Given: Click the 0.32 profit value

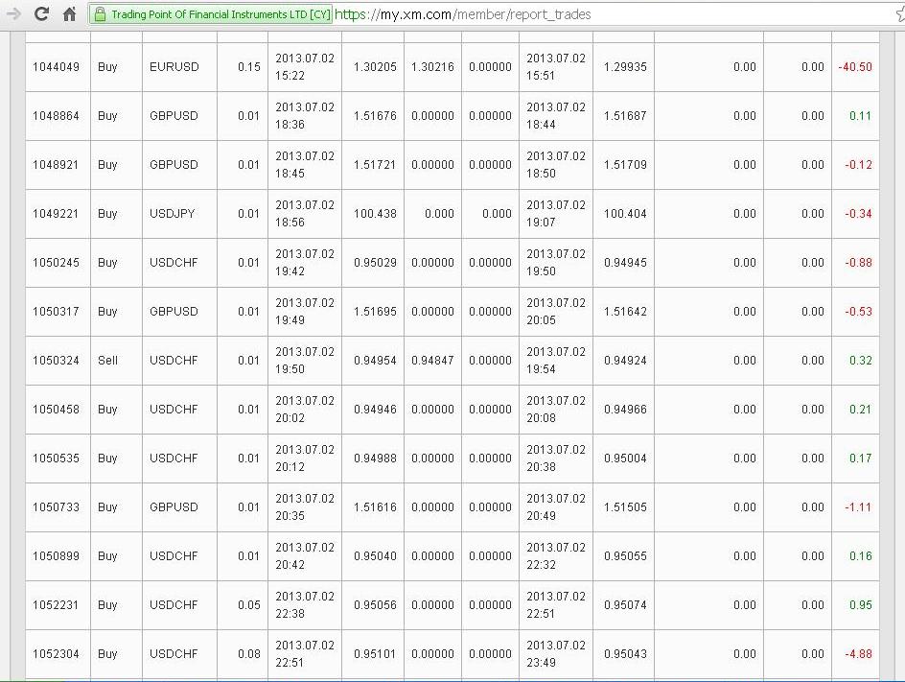Looking at the screenshot, I should coord(861,361).
